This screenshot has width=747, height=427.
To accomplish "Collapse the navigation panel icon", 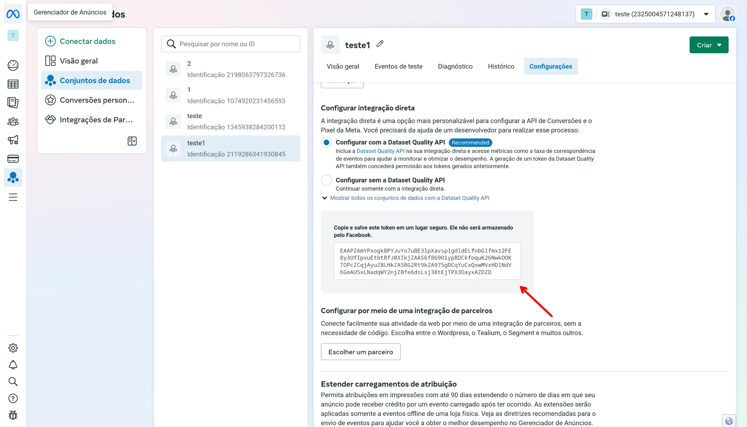I will pos(132,141).
